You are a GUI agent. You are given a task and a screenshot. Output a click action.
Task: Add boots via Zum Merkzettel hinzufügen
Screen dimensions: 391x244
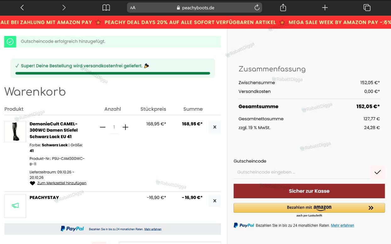click(x=62, y=183)
